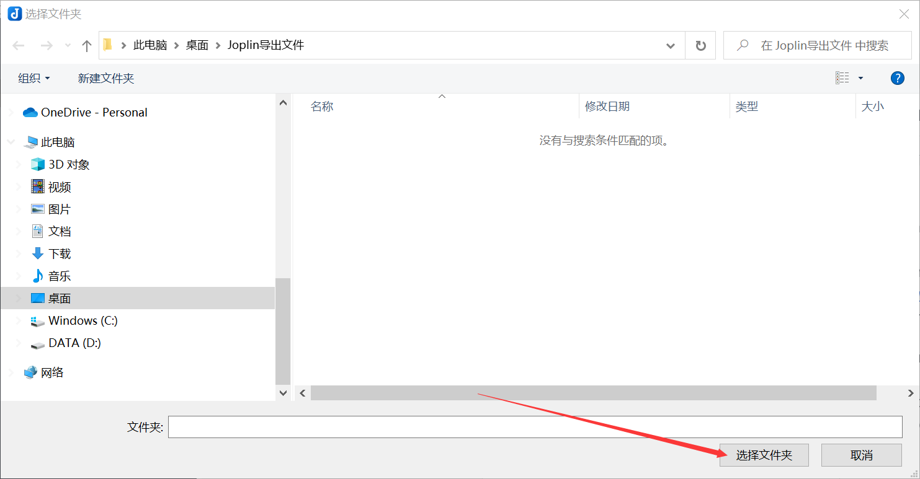The image size is (920, 479).
Task: Click the change view layout icon
Action: pos(842,78)
